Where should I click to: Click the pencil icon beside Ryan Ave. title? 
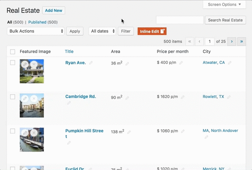(91, 63)
